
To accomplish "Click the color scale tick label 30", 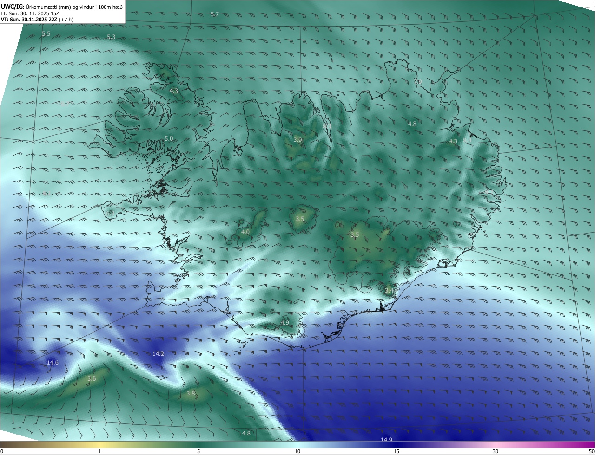I will click(496, 451).
